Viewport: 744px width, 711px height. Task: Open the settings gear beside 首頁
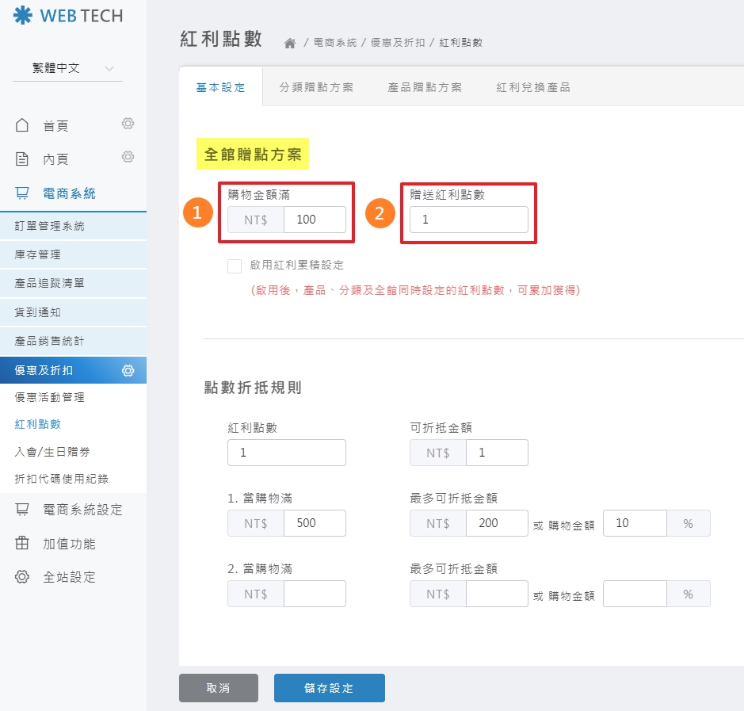coord(128,124)
